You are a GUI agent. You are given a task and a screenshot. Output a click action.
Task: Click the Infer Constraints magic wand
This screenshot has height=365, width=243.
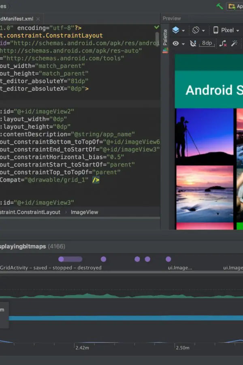click(x=234, y=43)
